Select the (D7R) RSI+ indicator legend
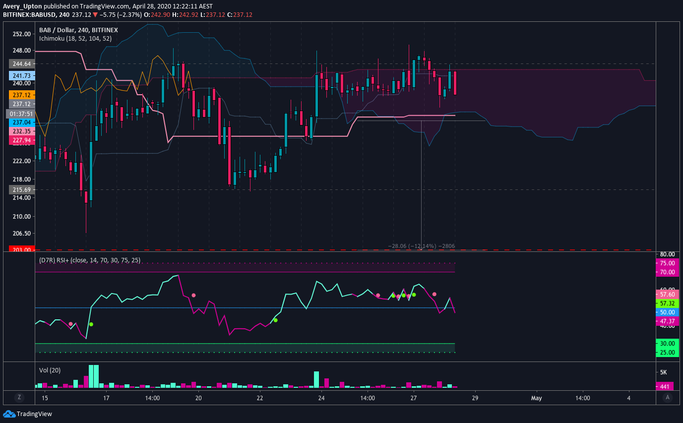Screen dimensions: 683x423 click(x=90, y=260)
